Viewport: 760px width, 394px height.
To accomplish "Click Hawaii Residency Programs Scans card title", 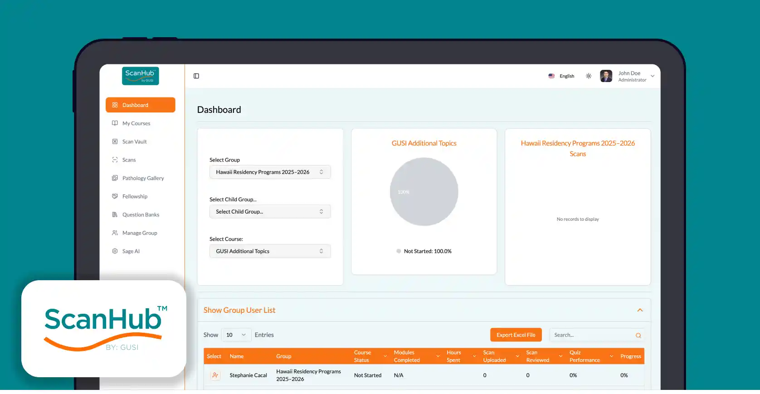I will pos(578,148).
